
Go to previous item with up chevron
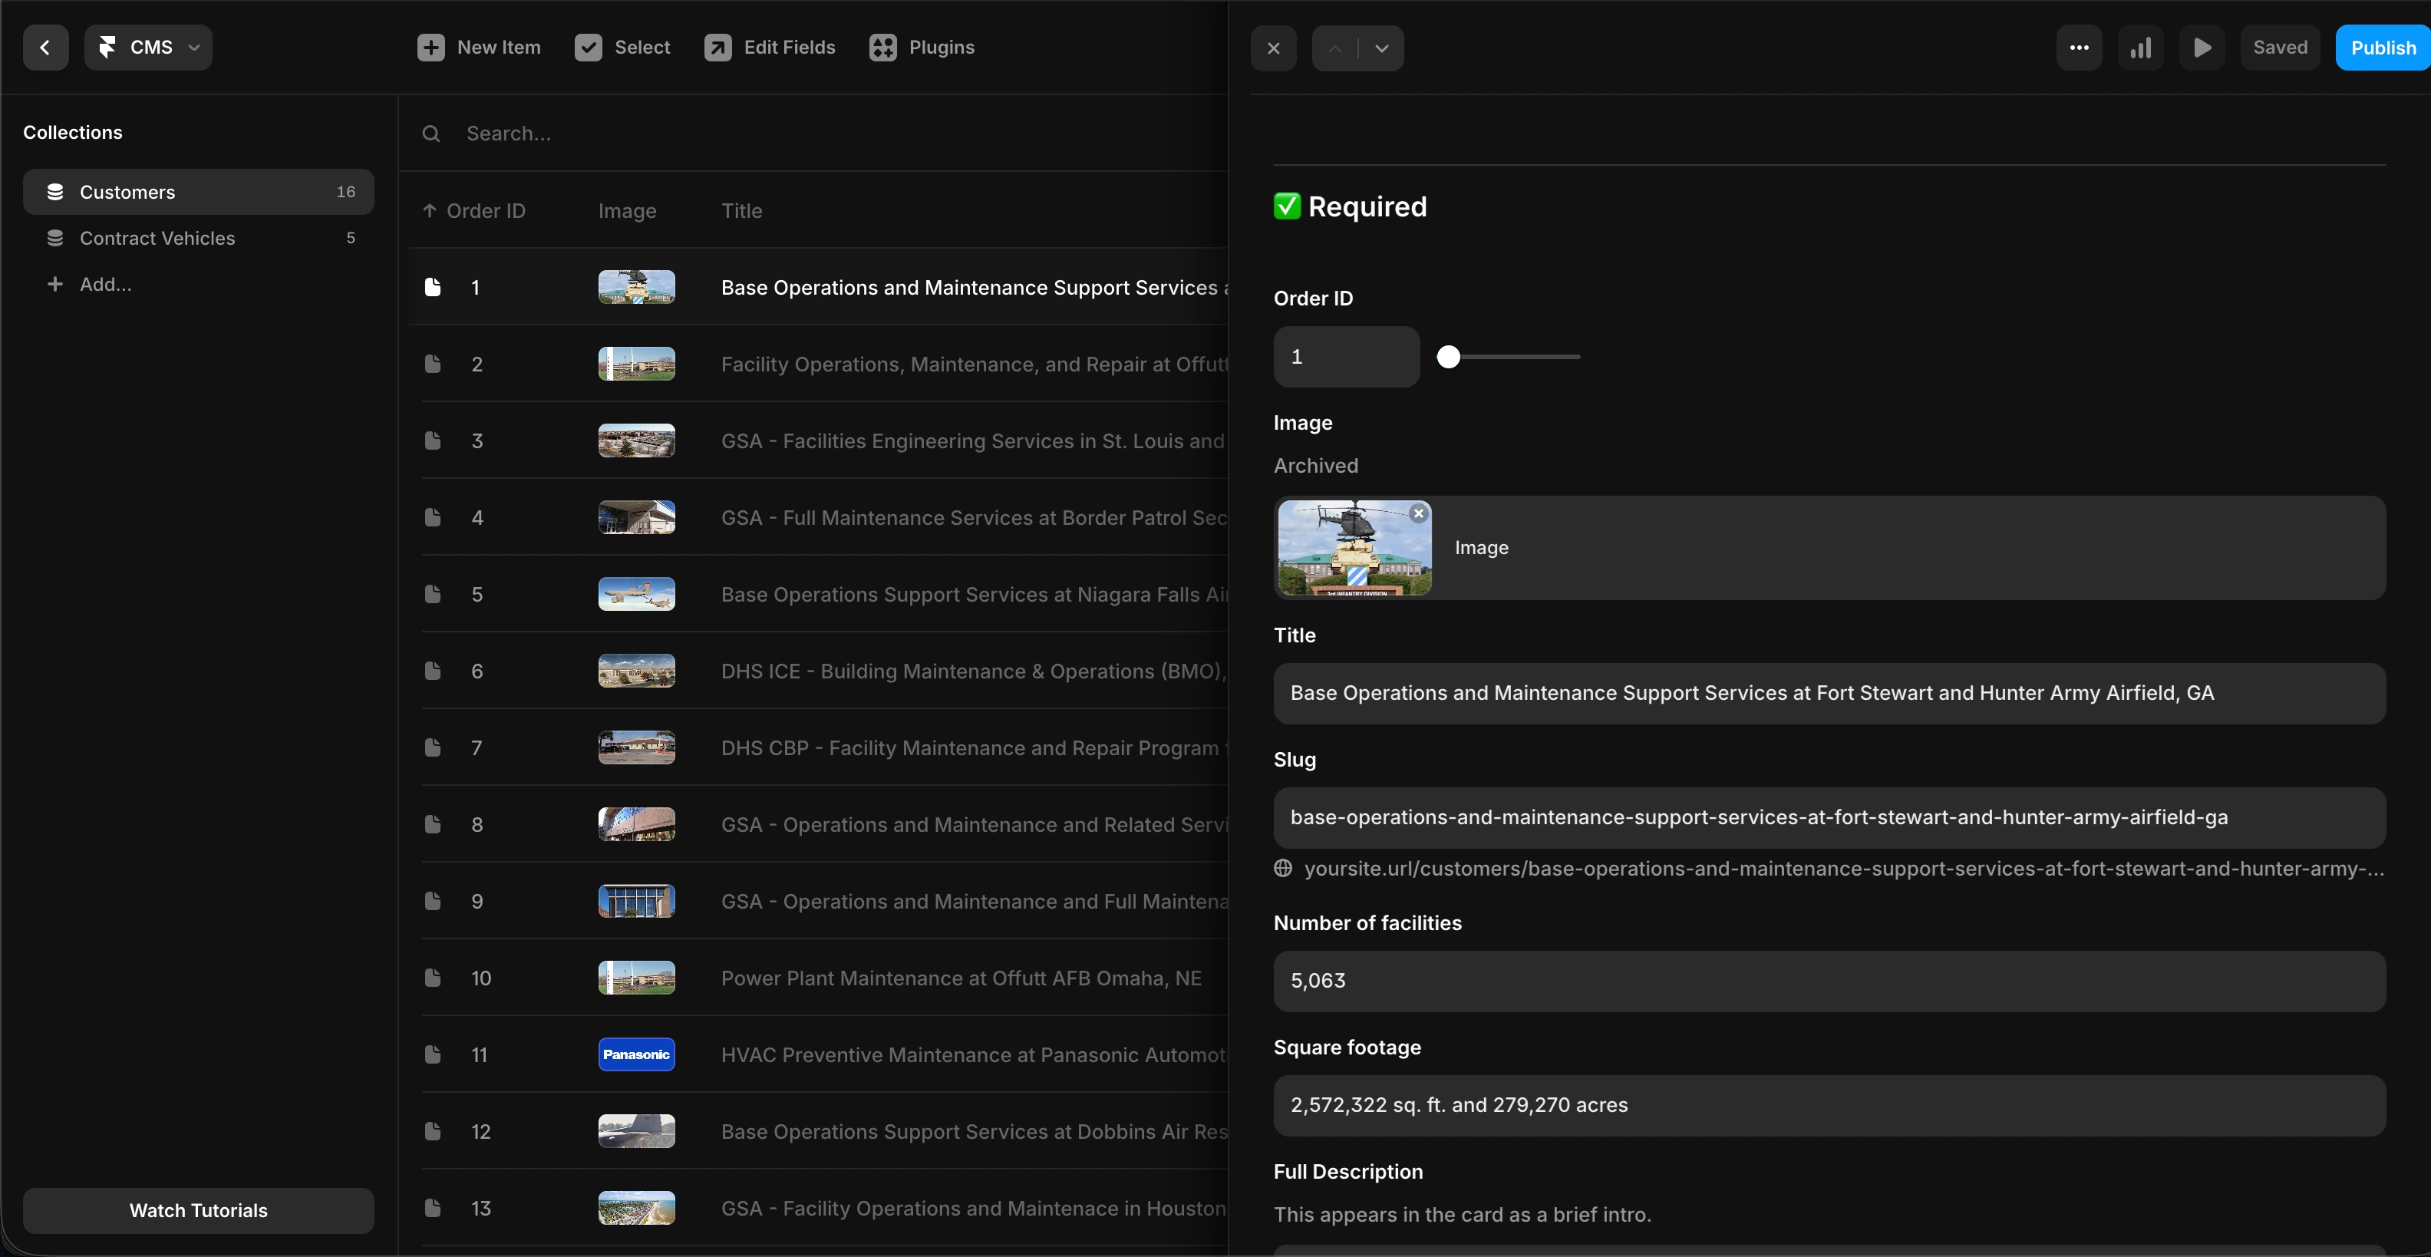(1334, 48)
